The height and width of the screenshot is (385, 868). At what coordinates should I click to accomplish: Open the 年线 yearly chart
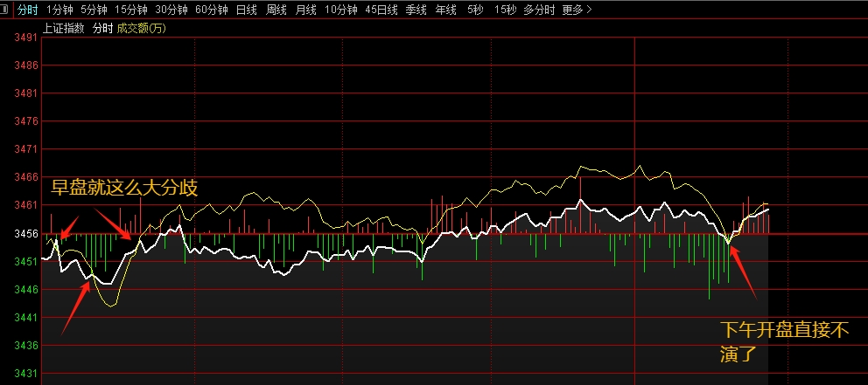point(446,10)
